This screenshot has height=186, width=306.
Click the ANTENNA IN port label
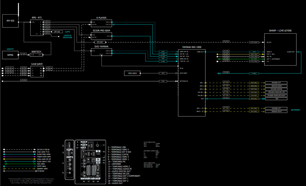tap(184, 81)
